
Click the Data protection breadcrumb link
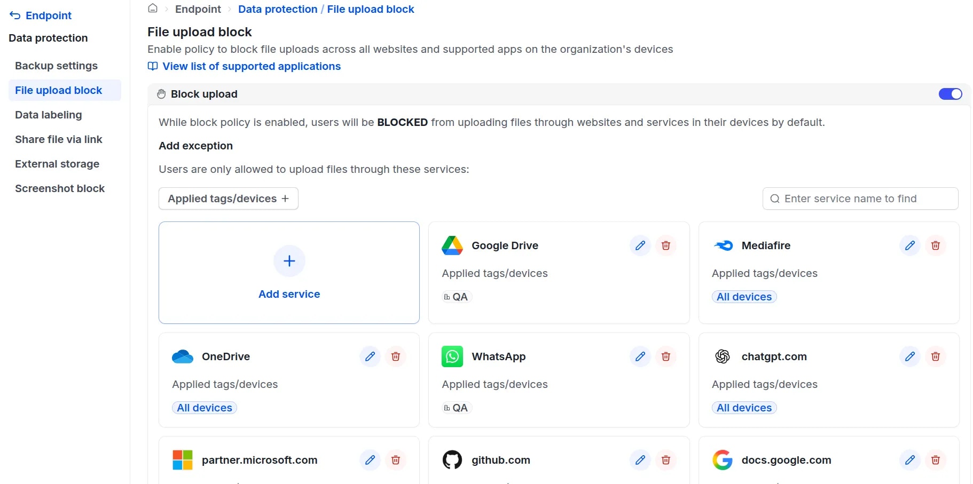277,9
